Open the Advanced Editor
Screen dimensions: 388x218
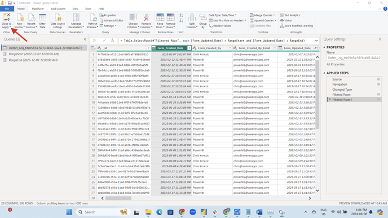(x=111, y=20)
